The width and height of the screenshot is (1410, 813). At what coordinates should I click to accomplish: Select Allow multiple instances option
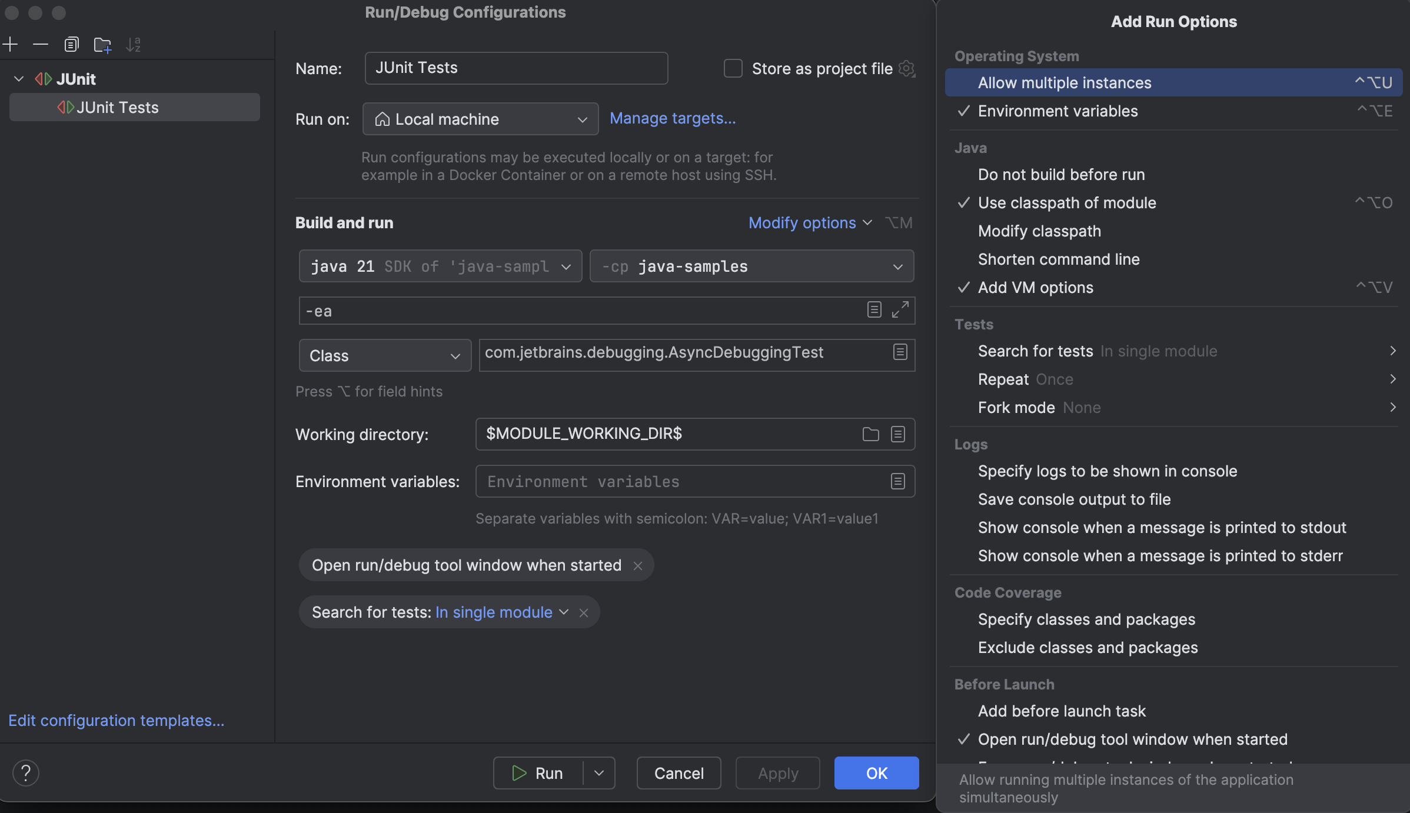[x=1063, y=82]
